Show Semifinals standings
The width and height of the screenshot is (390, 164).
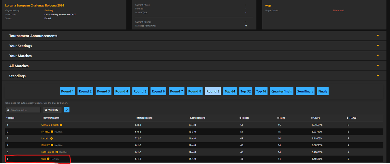pyautogui.click(x=305, y=91)
